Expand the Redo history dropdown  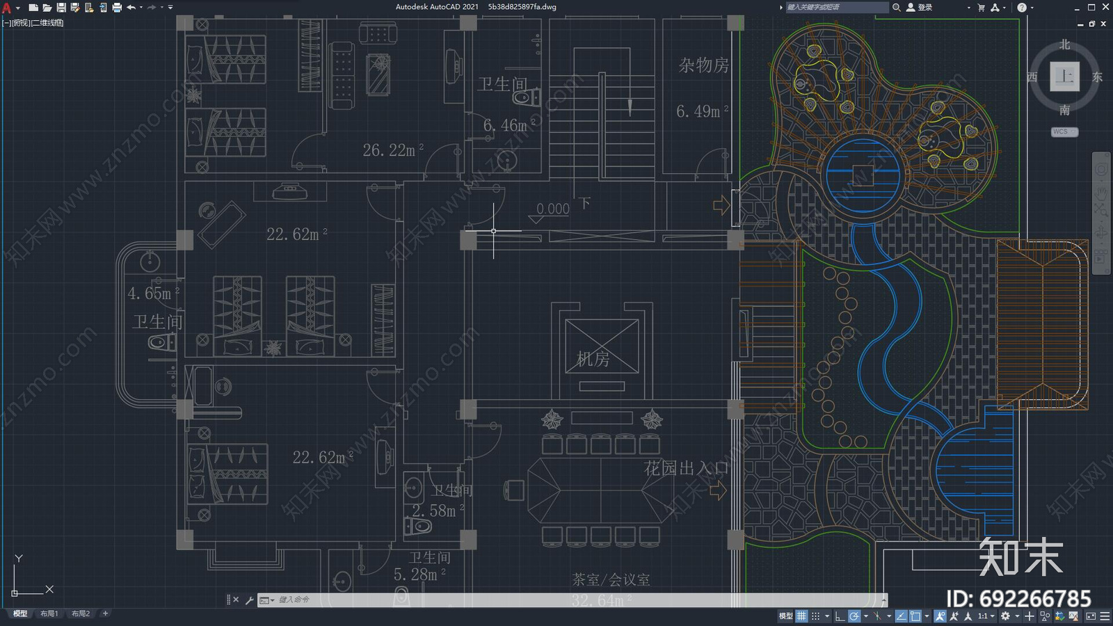[x=162, y=8]
